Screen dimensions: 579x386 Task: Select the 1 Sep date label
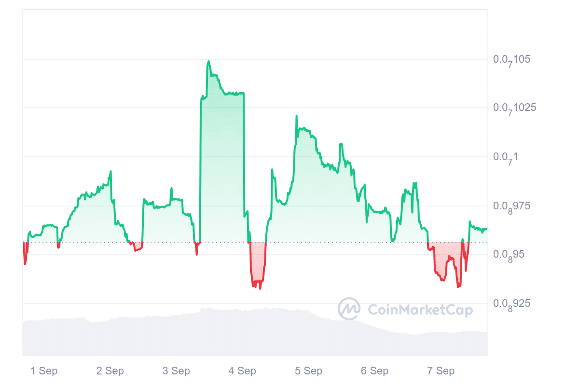[x=44, y=371]
